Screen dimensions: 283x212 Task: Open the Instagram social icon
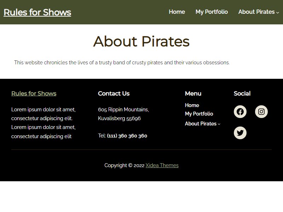261,112
